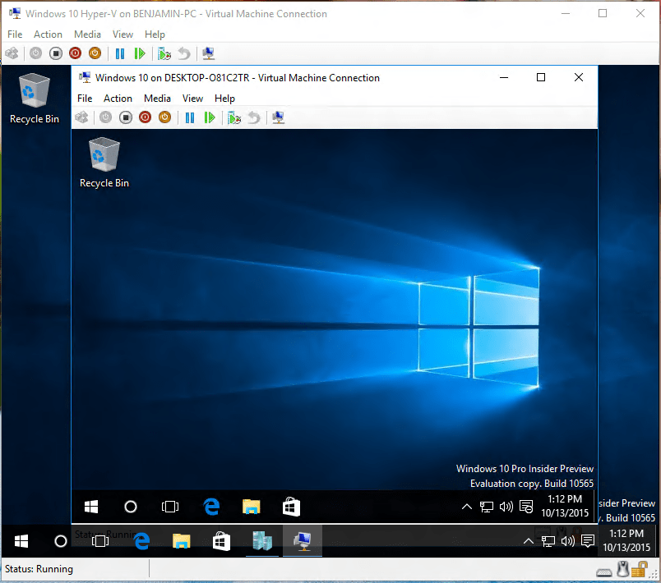
Task: Open the network status flyout in the nested tray
Action: pos(487,507)
